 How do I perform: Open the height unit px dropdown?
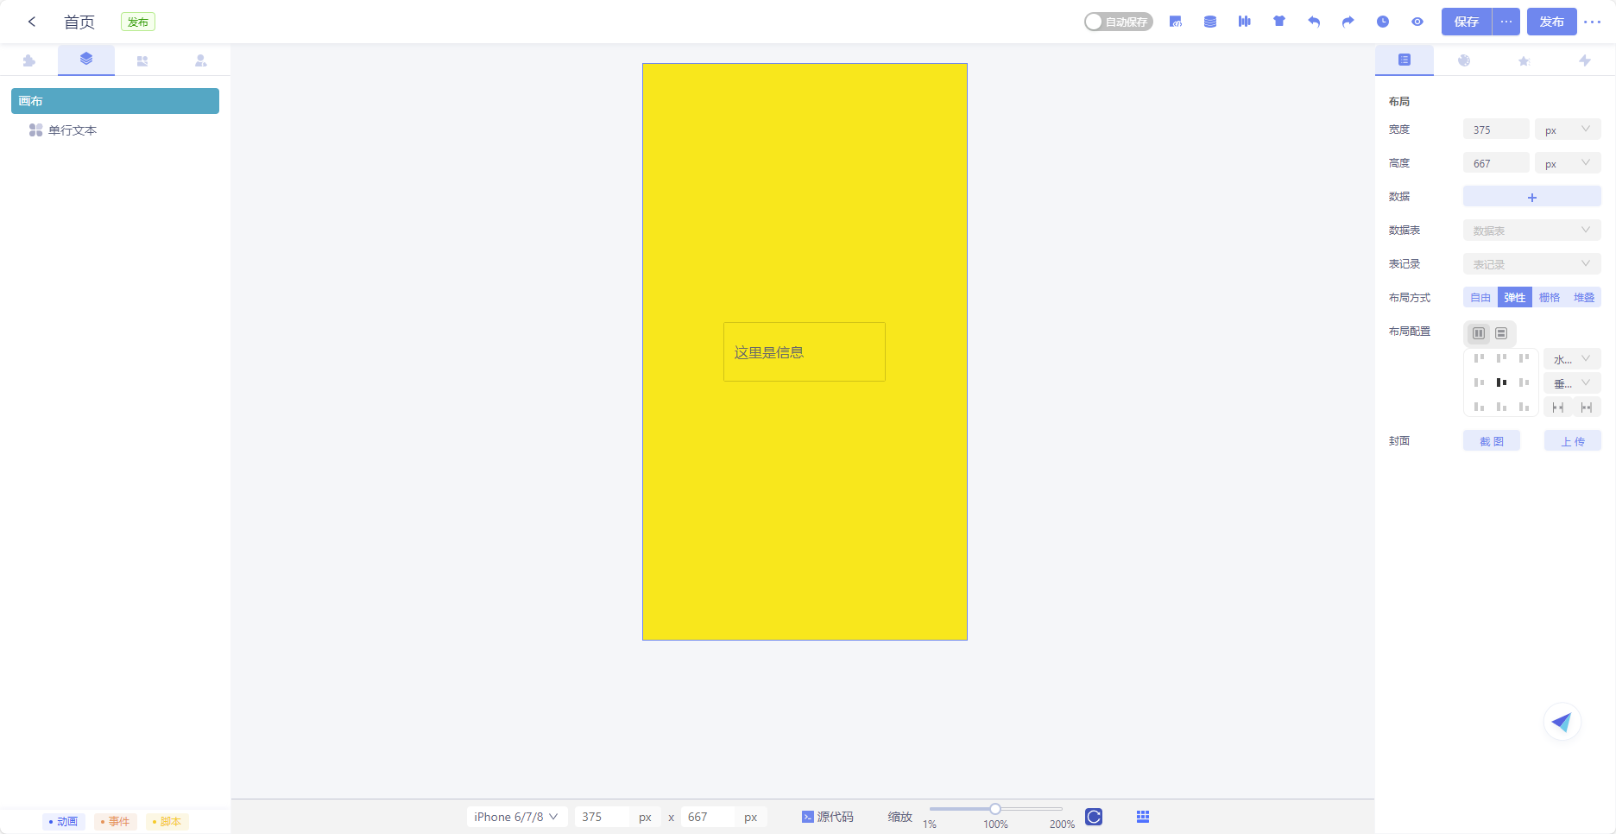1568,163
